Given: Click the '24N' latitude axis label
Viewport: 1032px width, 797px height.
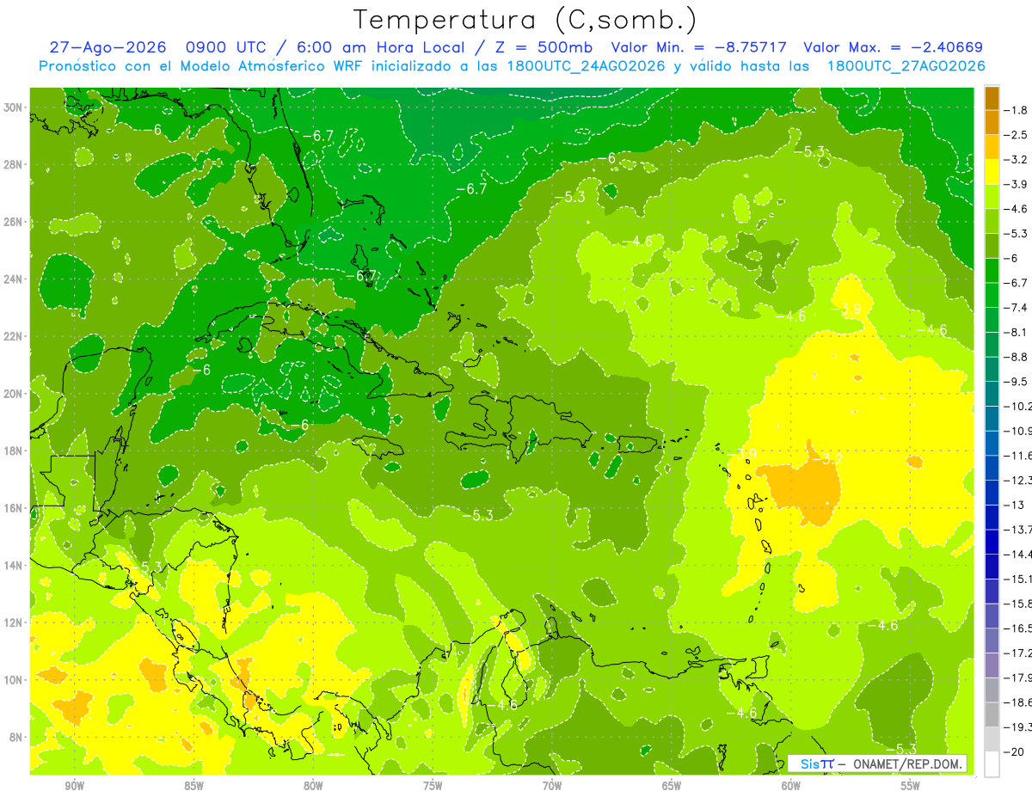Looking at the screenshot, I should click(x=15, y=279).
